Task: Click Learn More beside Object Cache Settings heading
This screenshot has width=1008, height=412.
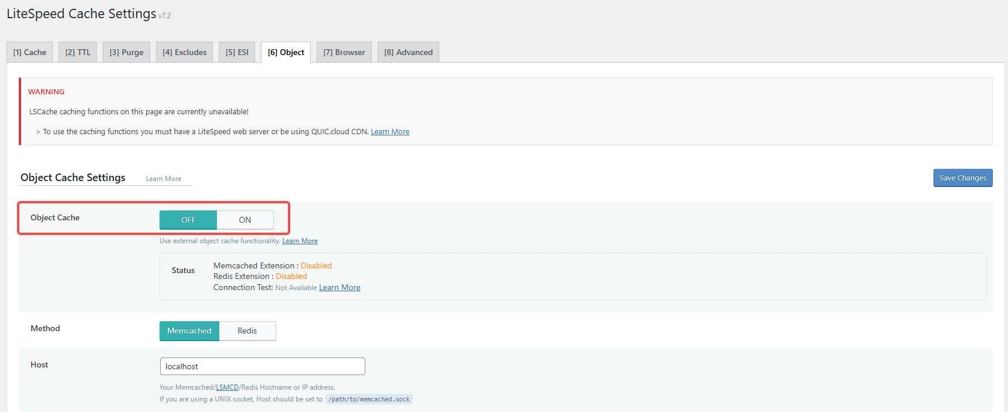Action: [164, 179]
